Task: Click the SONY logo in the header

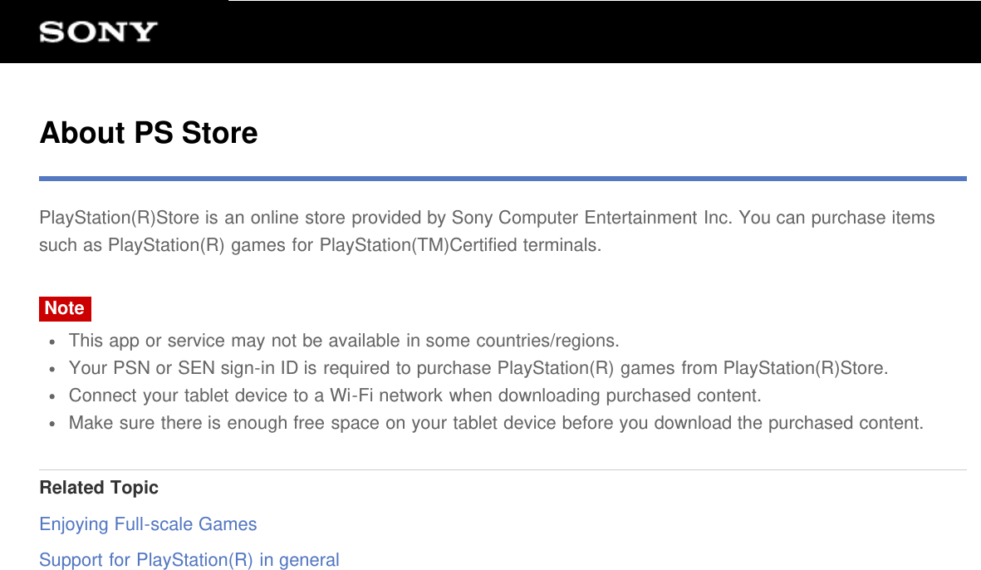Action: (x=98, y=32)
